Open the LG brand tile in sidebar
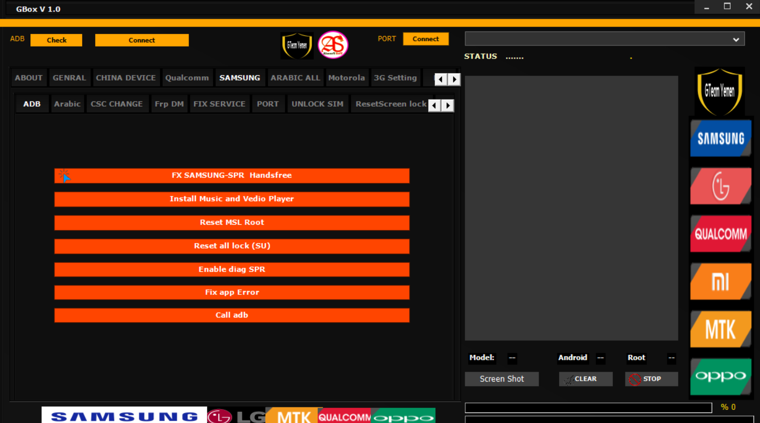This screenshot has height=423, width=760. pyautogui.click(x=721, y=186)
